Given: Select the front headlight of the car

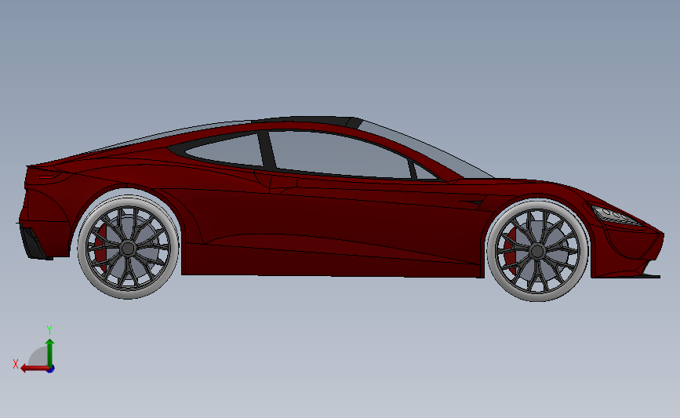Looking at the screenshot, I should 615,215.
